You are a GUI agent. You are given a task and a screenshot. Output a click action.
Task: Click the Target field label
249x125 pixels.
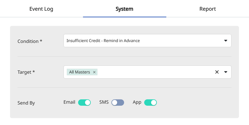26,72
